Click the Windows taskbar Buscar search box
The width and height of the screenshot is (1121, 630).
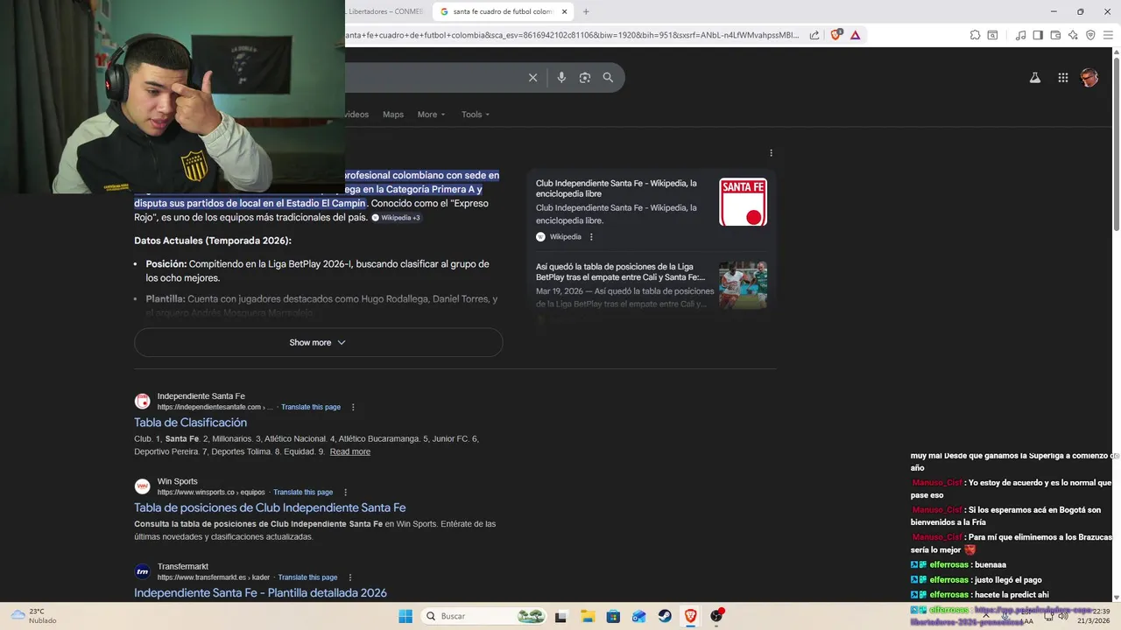pyautogui.click(x=483, y=616)
